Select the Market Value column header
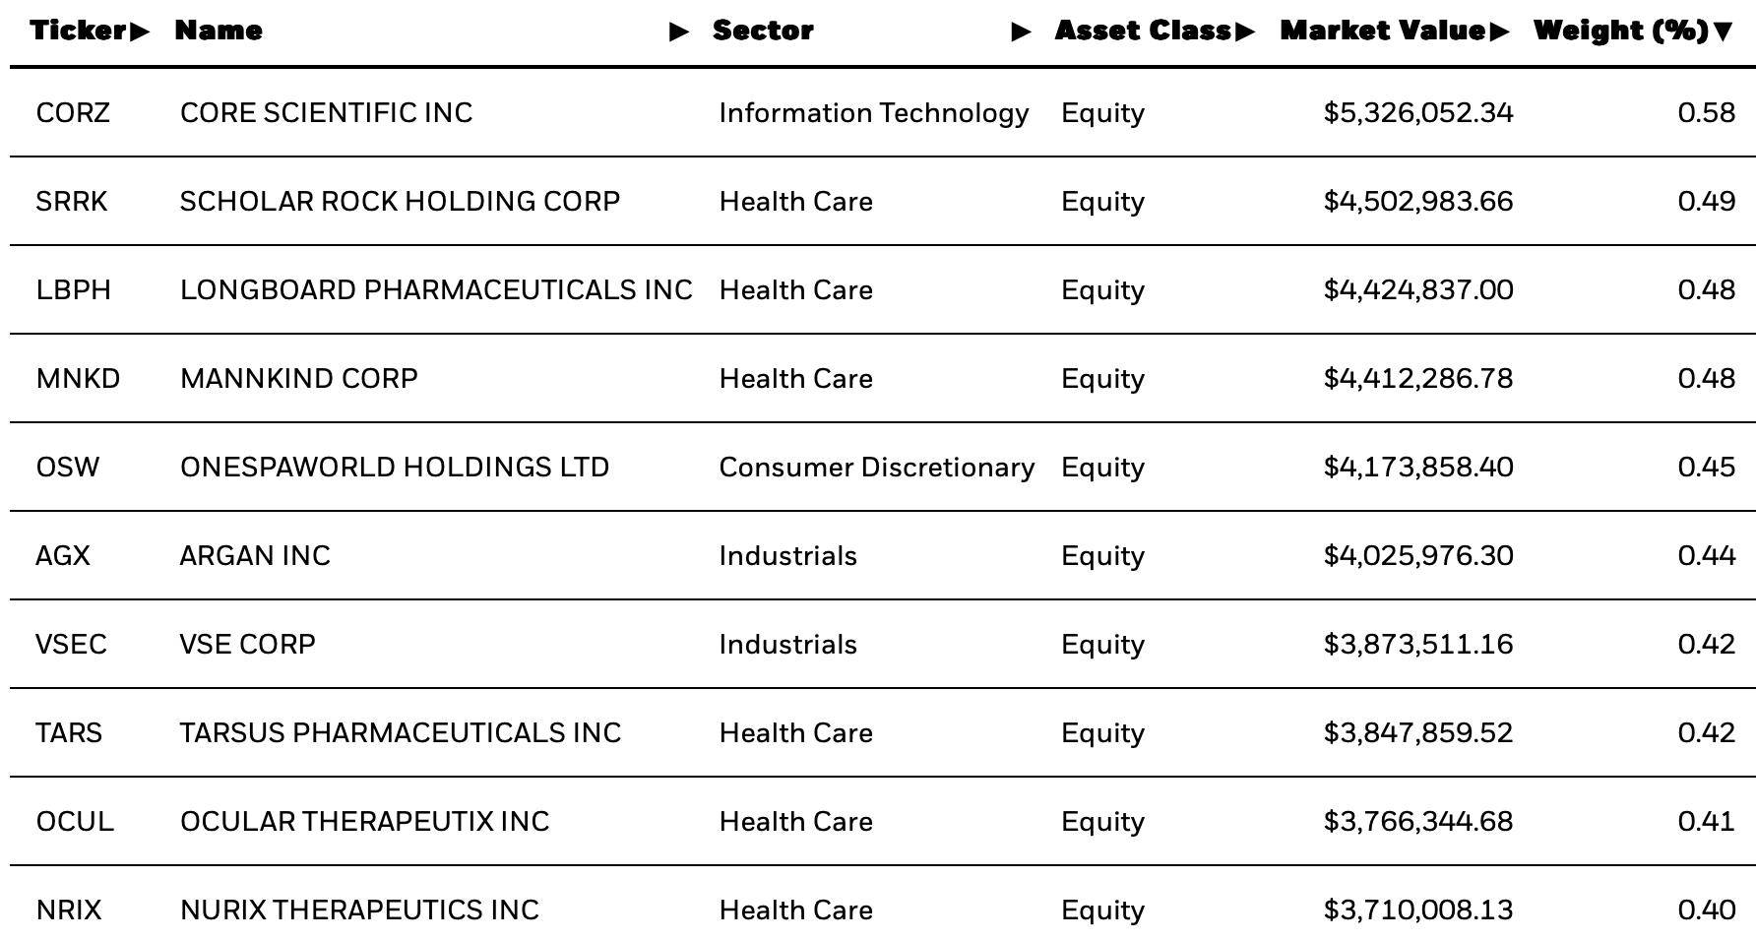Viewport: 1756px width, 941px height. click(x=1382, y=31)
